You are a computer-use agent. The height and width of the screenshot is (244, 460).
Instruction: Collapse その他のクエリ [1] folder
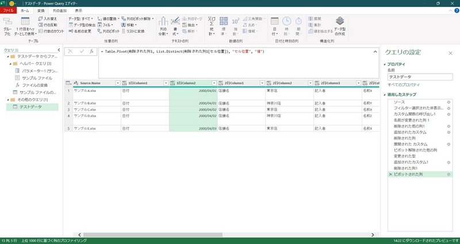pyautogui.click(x=8, y=100)
